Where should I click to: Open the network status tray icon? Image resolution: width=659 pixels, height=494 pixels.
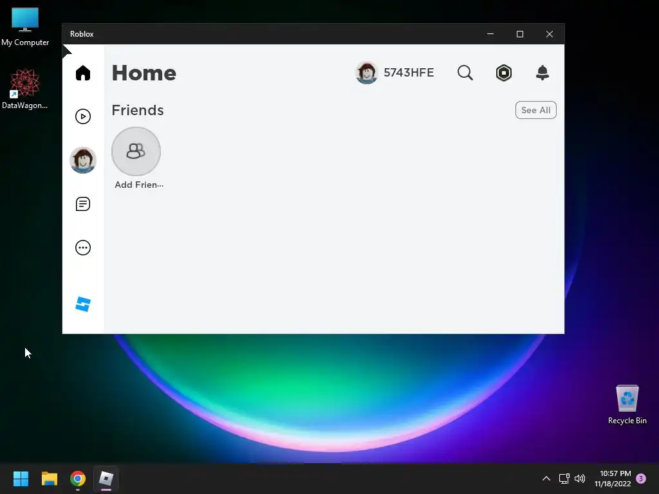pyautogui.click(x=564, y=479)
